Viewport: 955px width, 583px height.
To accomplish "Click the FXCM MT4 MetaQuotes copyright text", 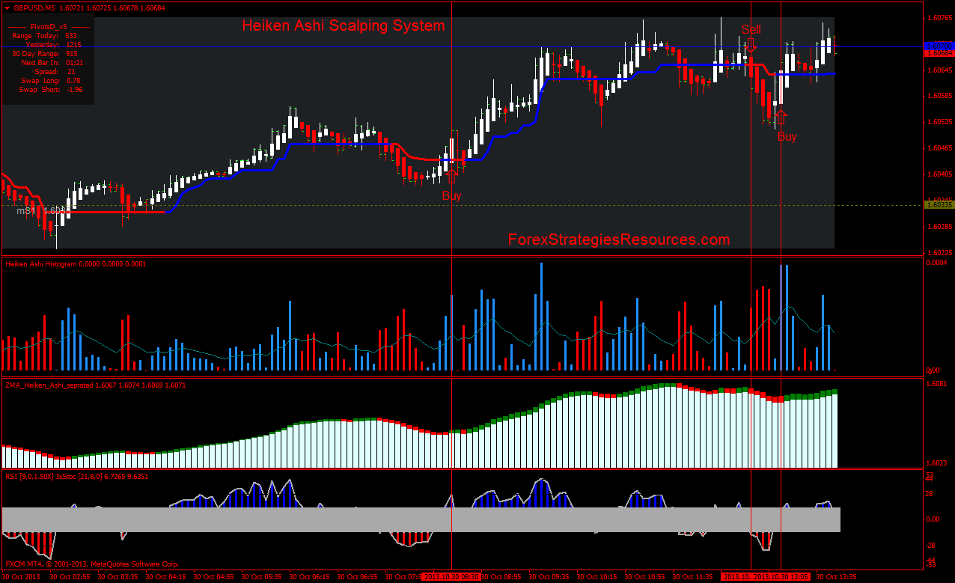I will click(x=92, y=564).
